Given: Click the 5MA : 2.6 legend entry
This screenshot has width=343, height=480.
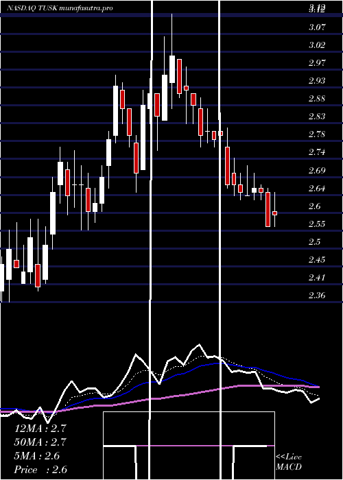Looking at the screenshot, I should [37, 456].
